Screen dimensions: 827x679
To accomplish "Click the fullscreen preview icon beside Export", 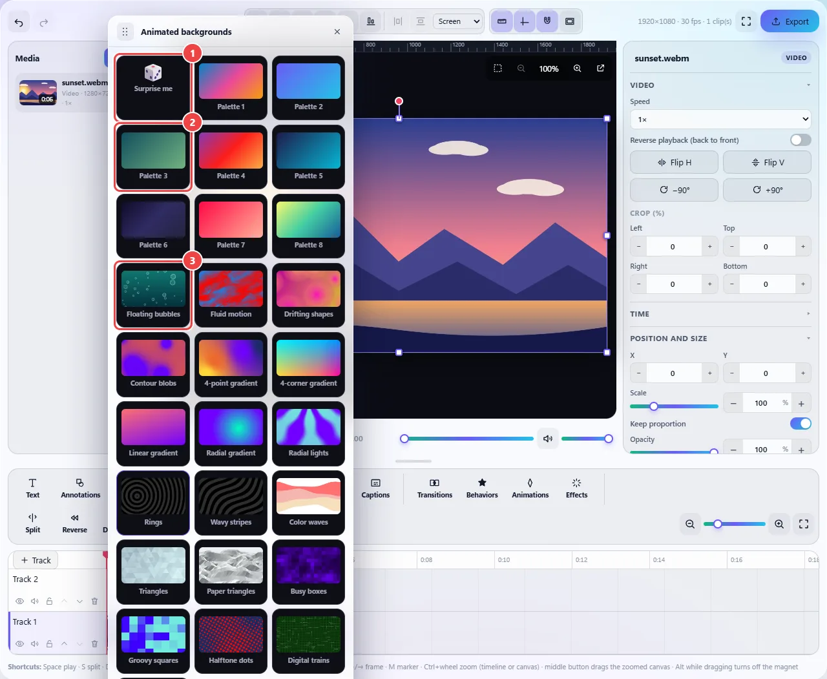I will 746,21.
